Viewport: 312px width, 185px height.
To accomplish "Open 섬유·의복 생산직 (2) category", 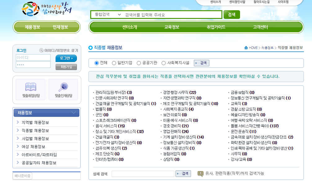I will coord(111,148).
